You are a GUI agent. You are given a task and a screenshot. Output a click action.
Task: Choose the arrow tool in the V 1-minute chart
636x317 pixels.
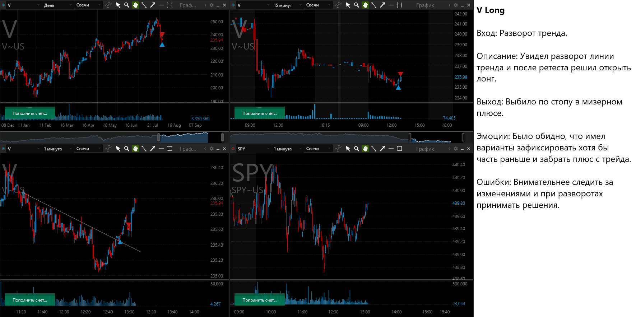[x=153, y=149]
